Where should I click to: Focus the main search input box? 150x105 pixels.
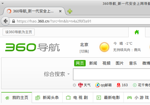click(x=112, y=74)
